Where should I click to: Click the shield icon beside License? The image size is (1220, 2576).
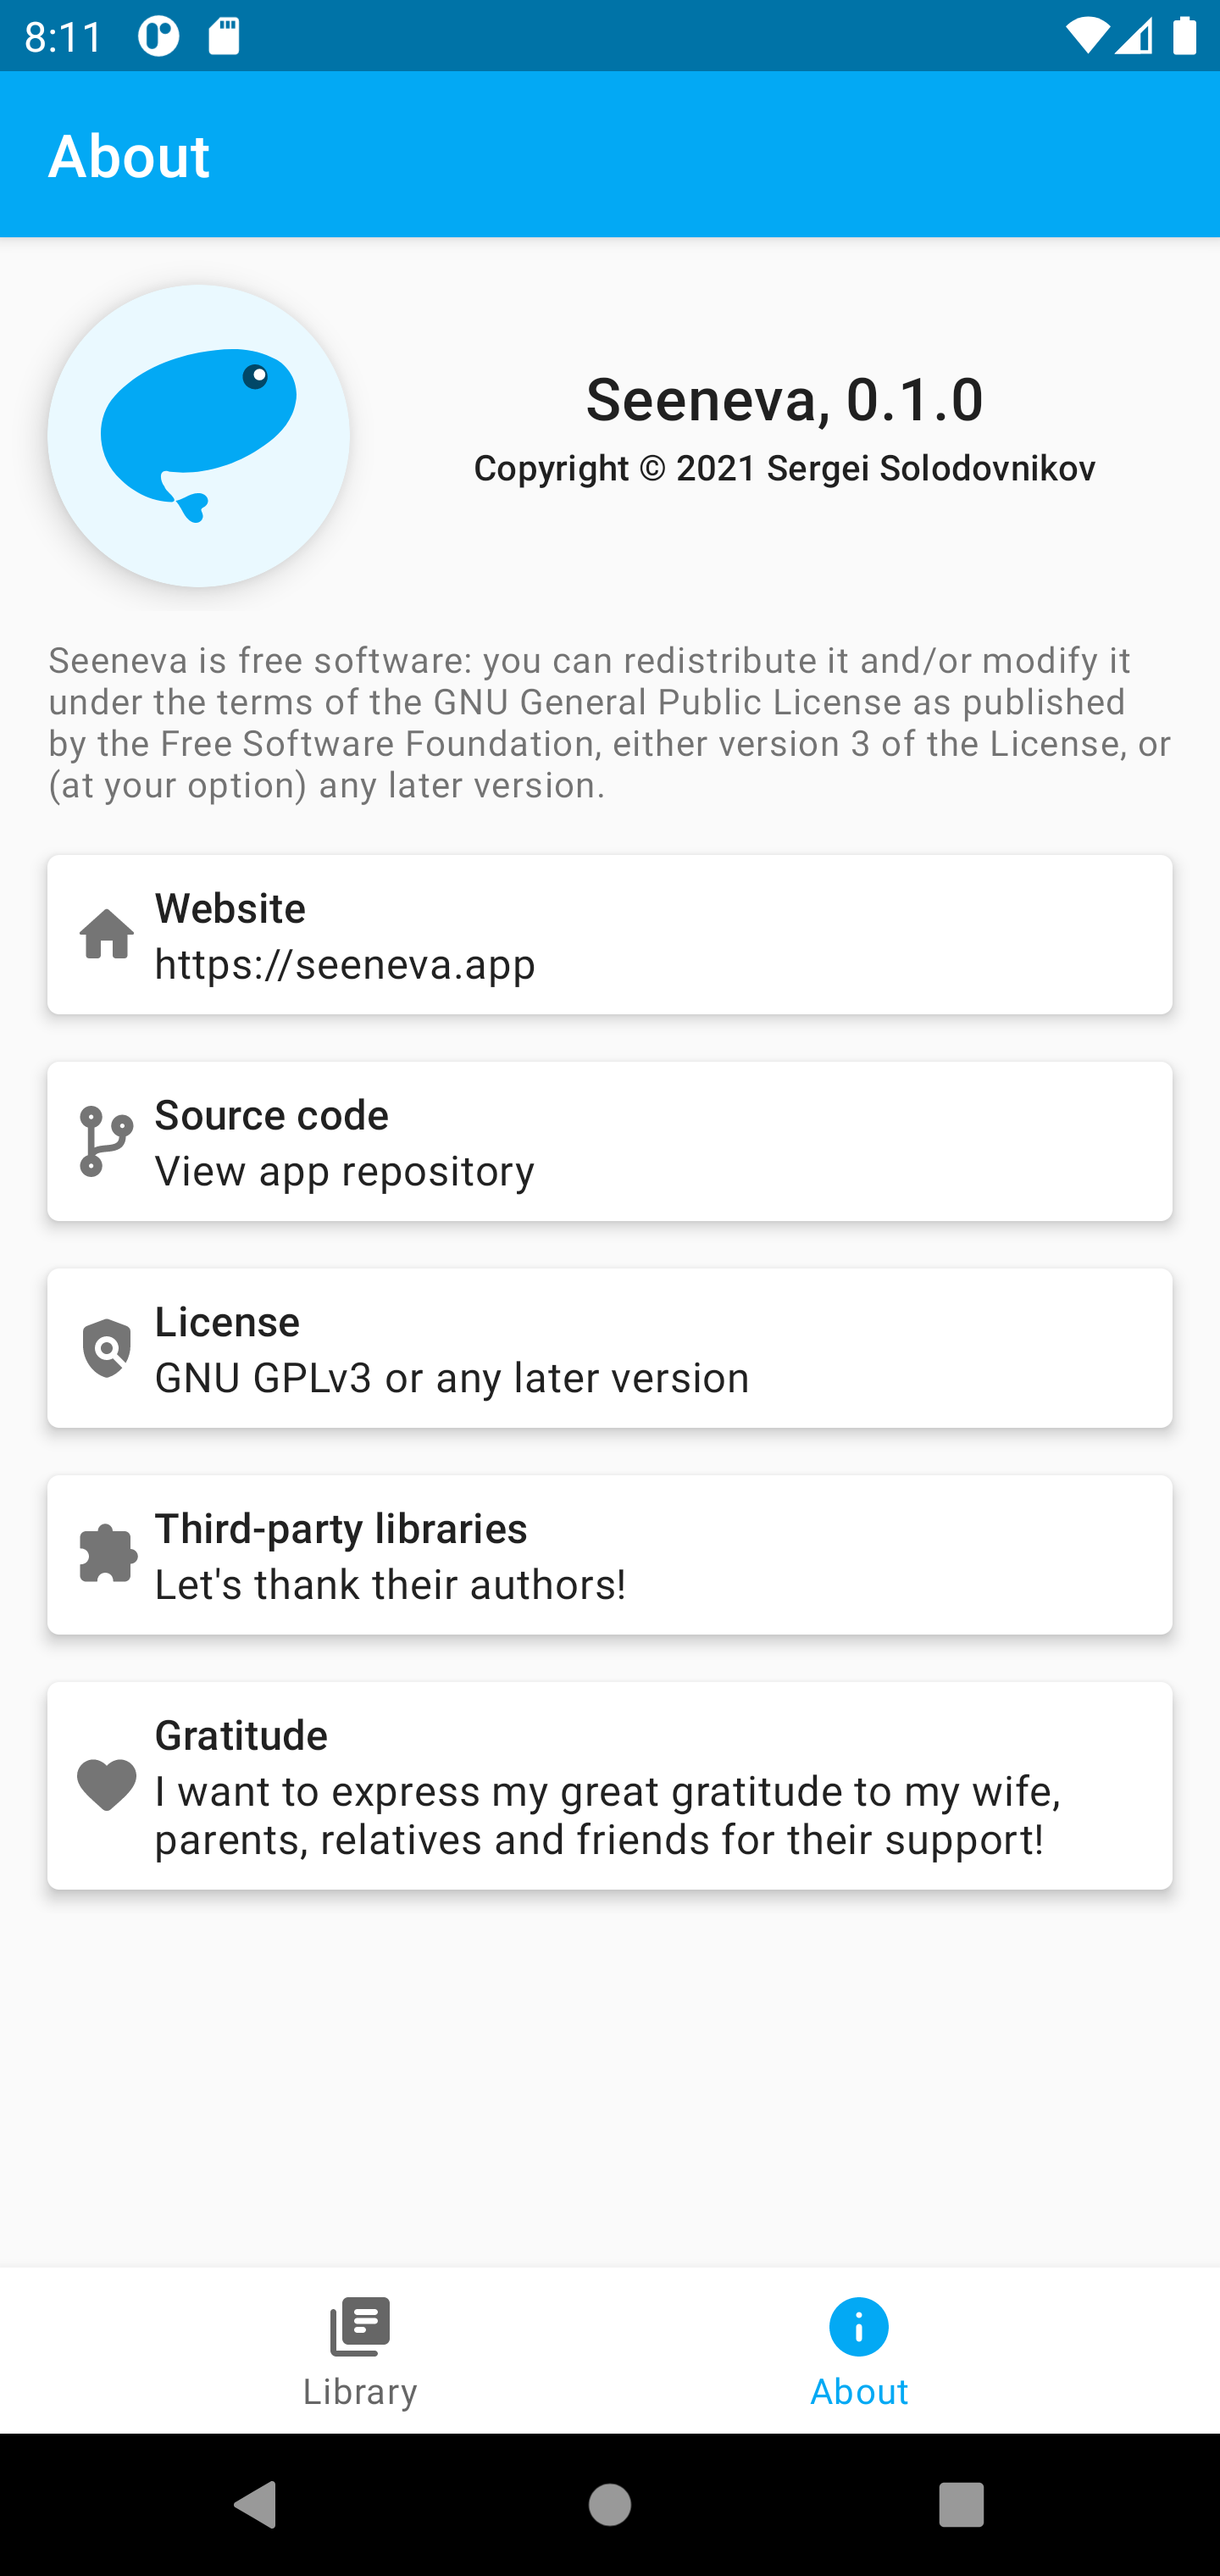click(x=106, y=1348)
